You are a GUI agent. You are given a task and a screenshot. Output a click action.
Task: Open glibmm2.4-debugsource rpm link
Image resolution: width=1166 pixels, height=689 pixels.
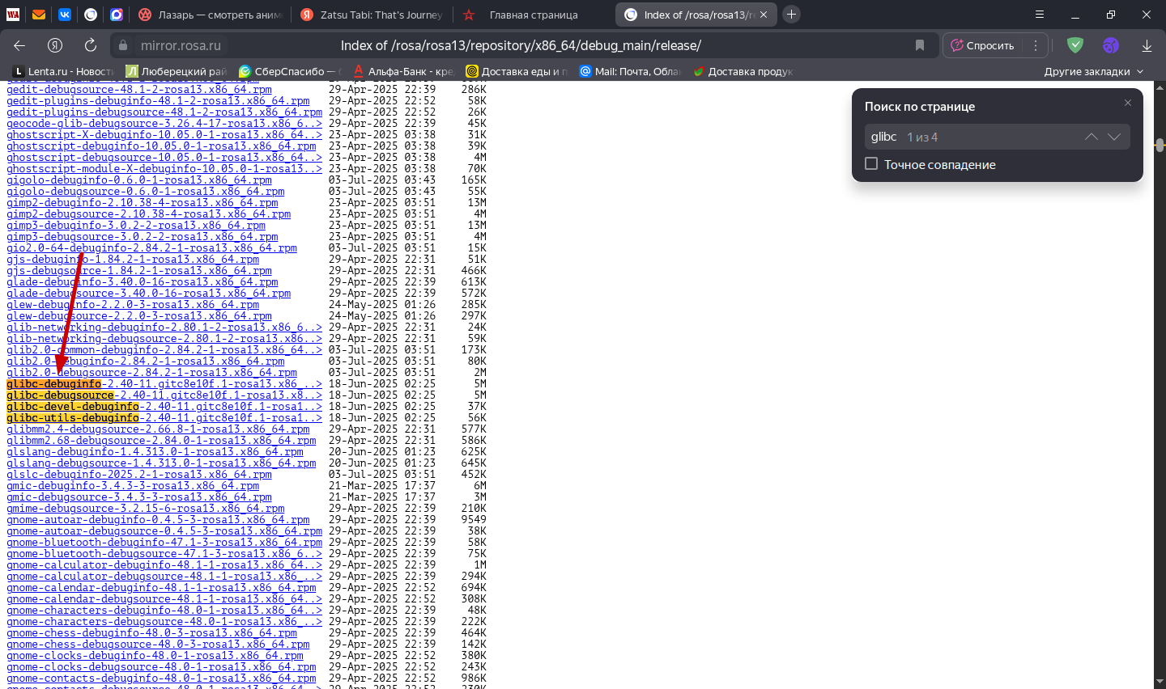(x=158, y=429)
